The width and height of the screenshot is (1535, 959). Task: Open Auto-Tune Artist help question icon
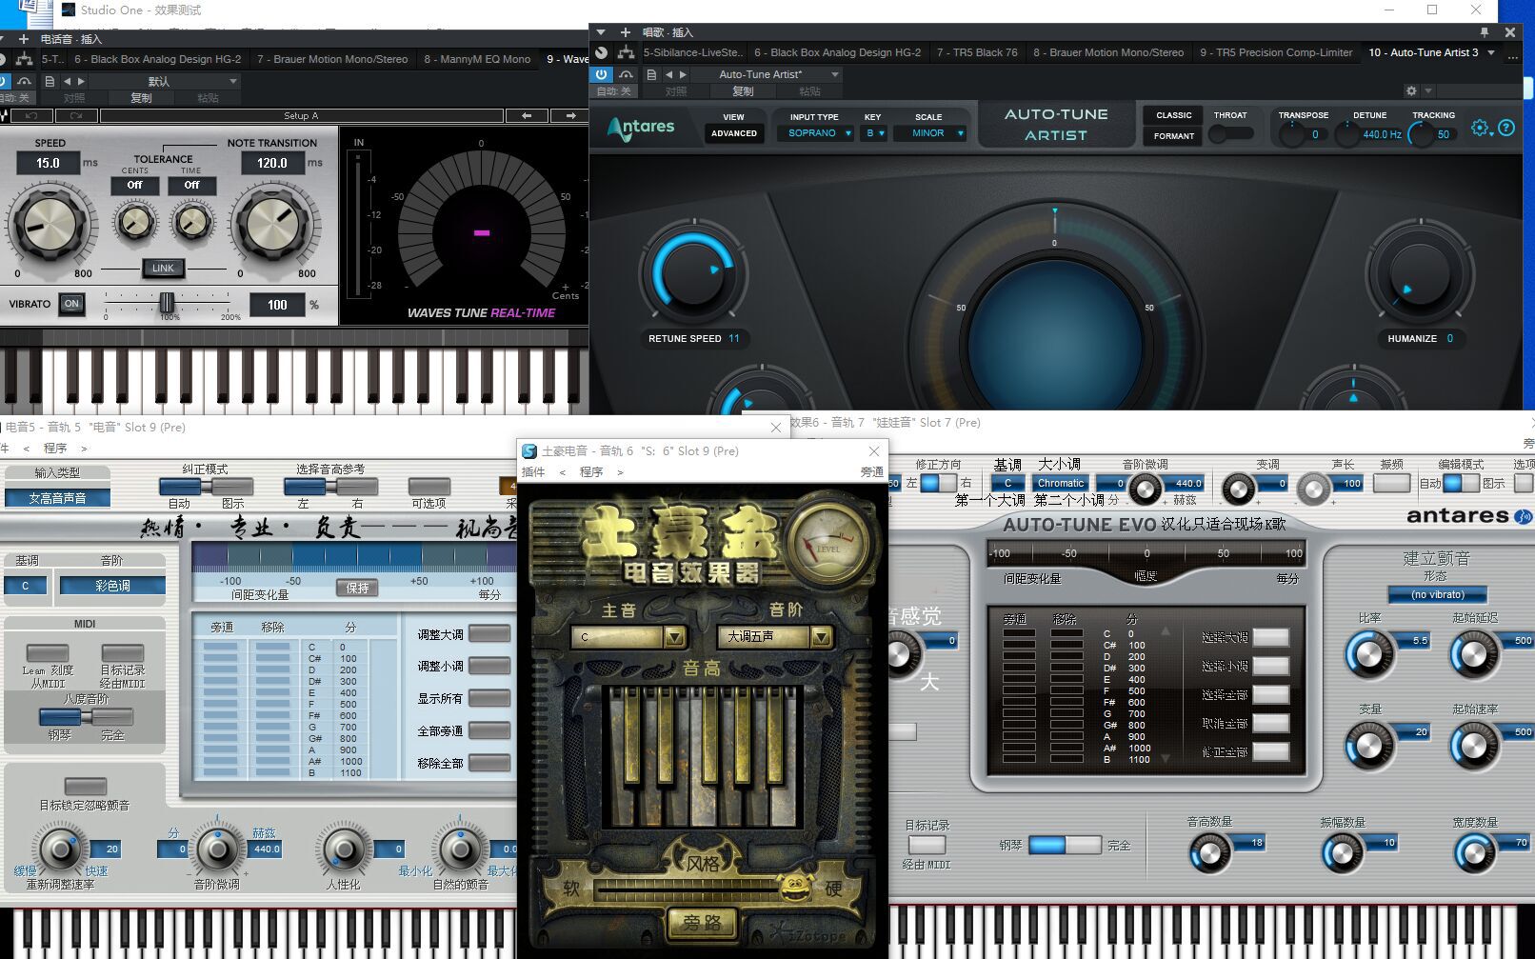1506,128
